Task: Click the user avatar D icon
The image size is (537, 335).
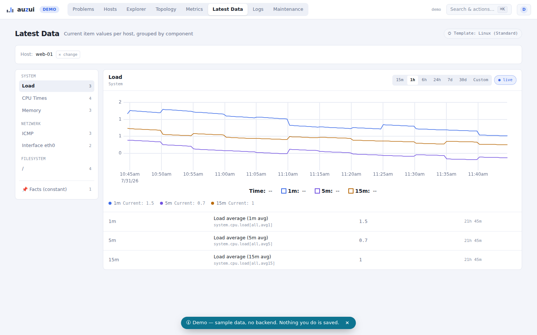Action: (524, 9)
